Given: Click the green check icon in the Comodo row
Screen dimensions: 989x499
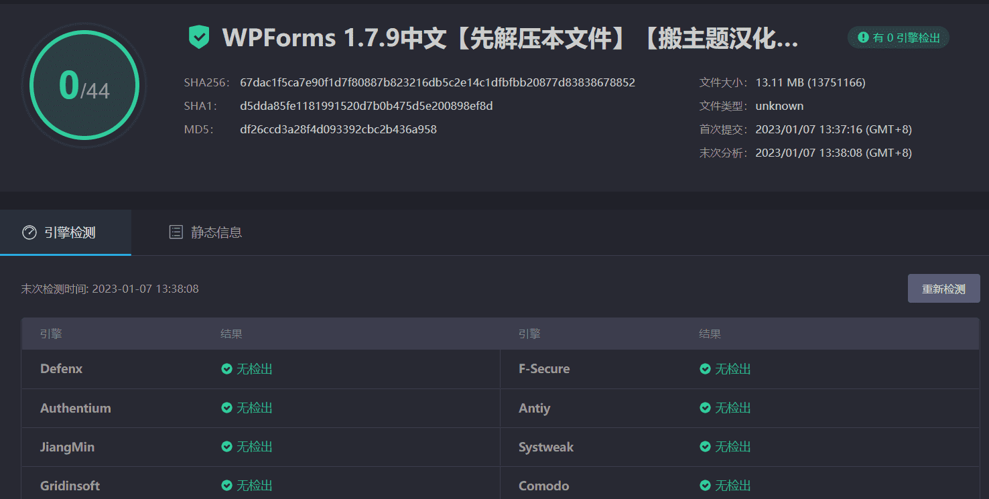Looking at the screenshot, I should click(706, 486).
